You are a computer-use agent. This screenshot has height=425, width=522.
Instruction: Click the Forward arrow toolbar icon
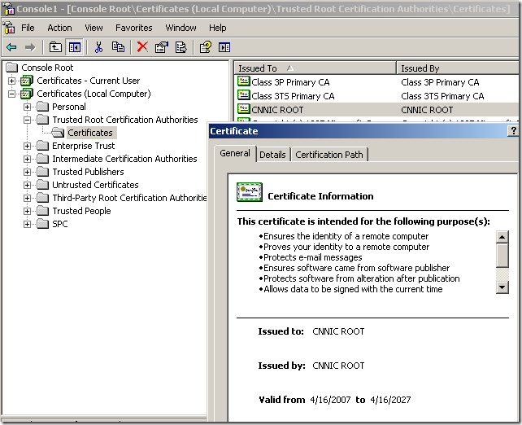tap(30, 47)
